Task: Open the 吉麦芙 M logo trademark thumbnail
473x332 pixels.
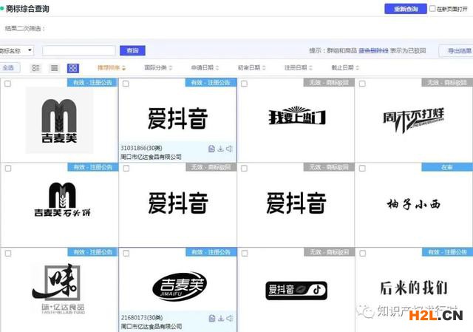Action: click(x=59, y=120)
